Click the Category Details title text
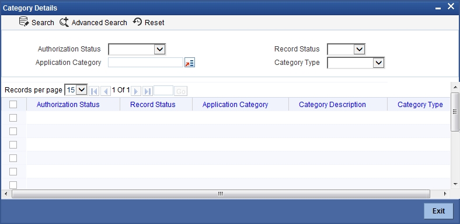The height and width of the screenshot is (224, 460). pos(30,8)
